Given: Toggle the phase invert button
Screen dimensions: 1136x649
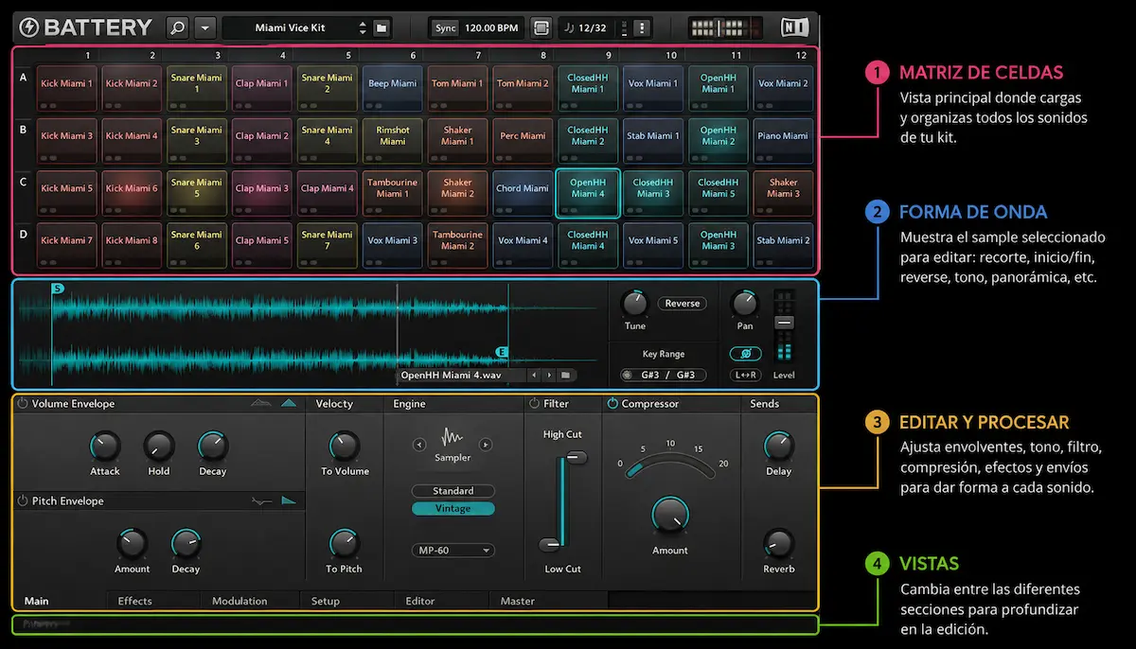Looking at the screenshot, I should click(x=745, y=353).
